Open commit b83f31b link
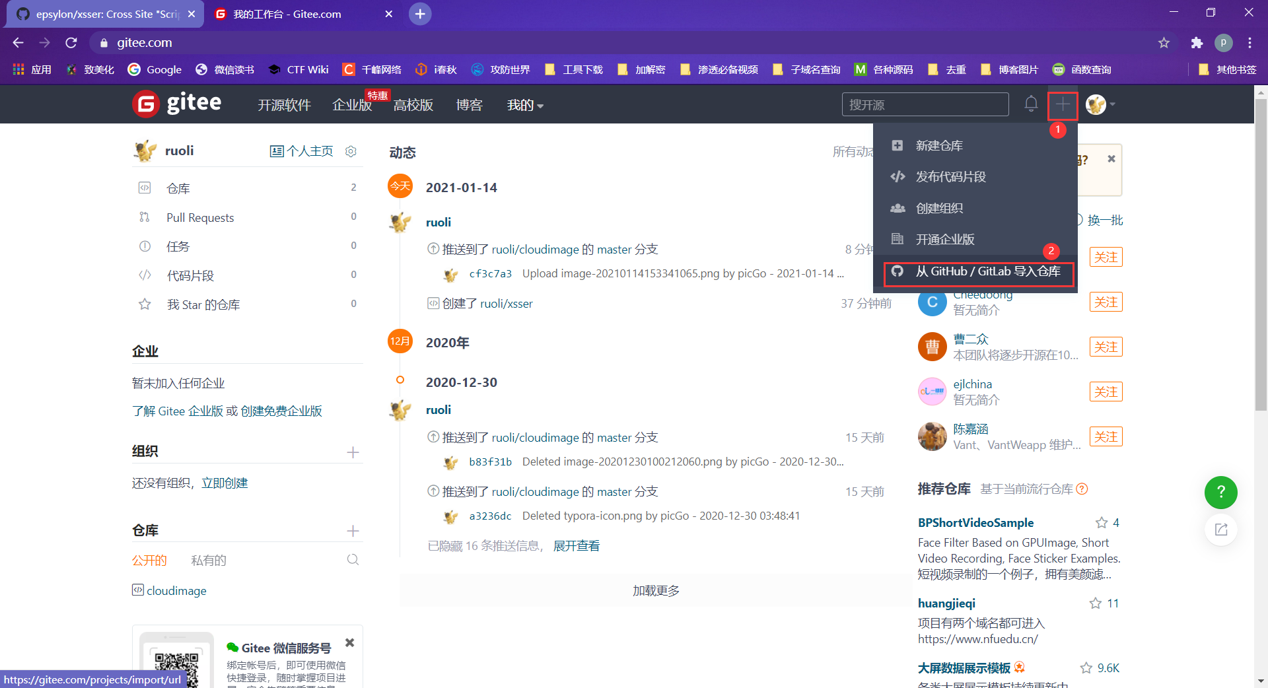 (x=491, y=462)
